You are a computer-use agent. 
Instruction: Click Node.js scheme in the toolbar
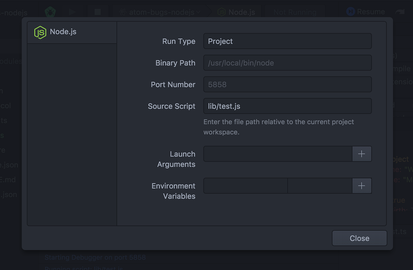[236, 12]
